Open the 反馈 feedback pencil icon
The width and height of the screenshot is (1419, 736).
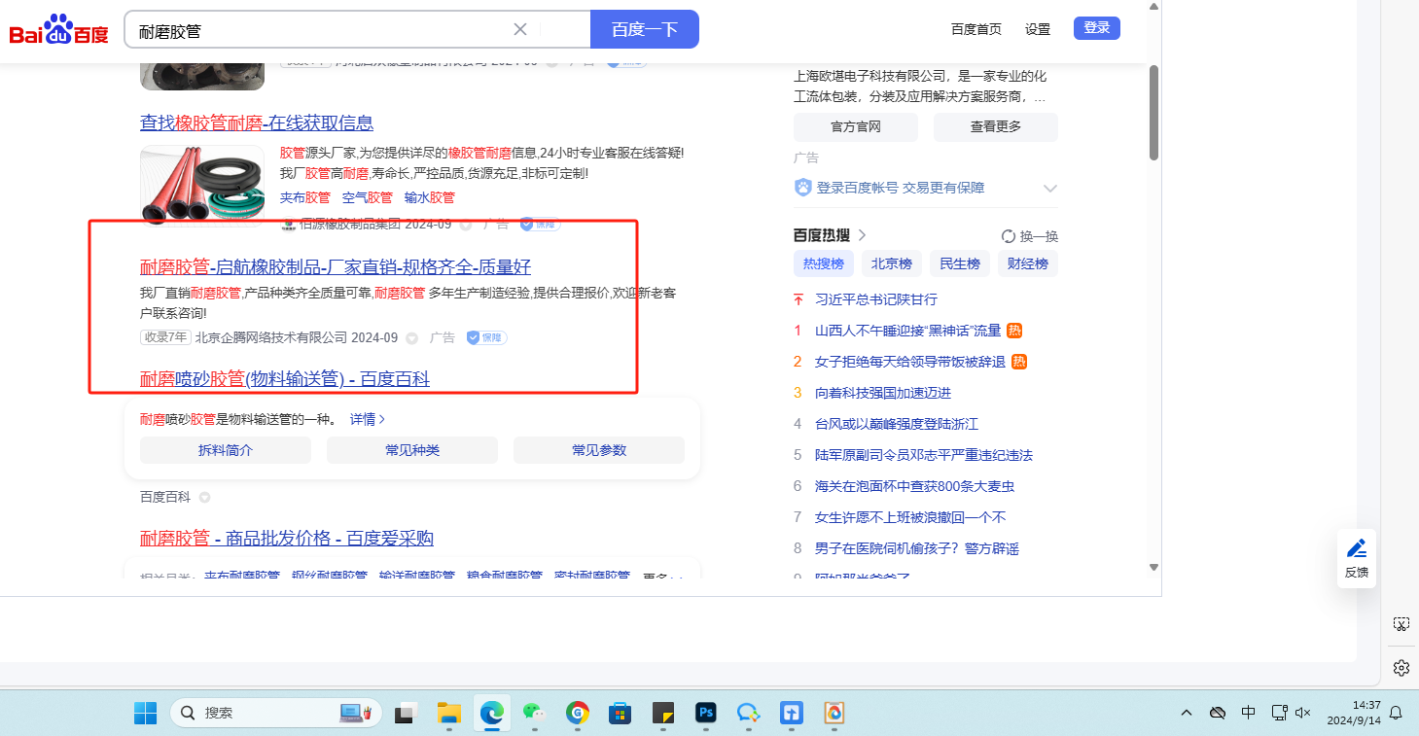(1356, 548)
